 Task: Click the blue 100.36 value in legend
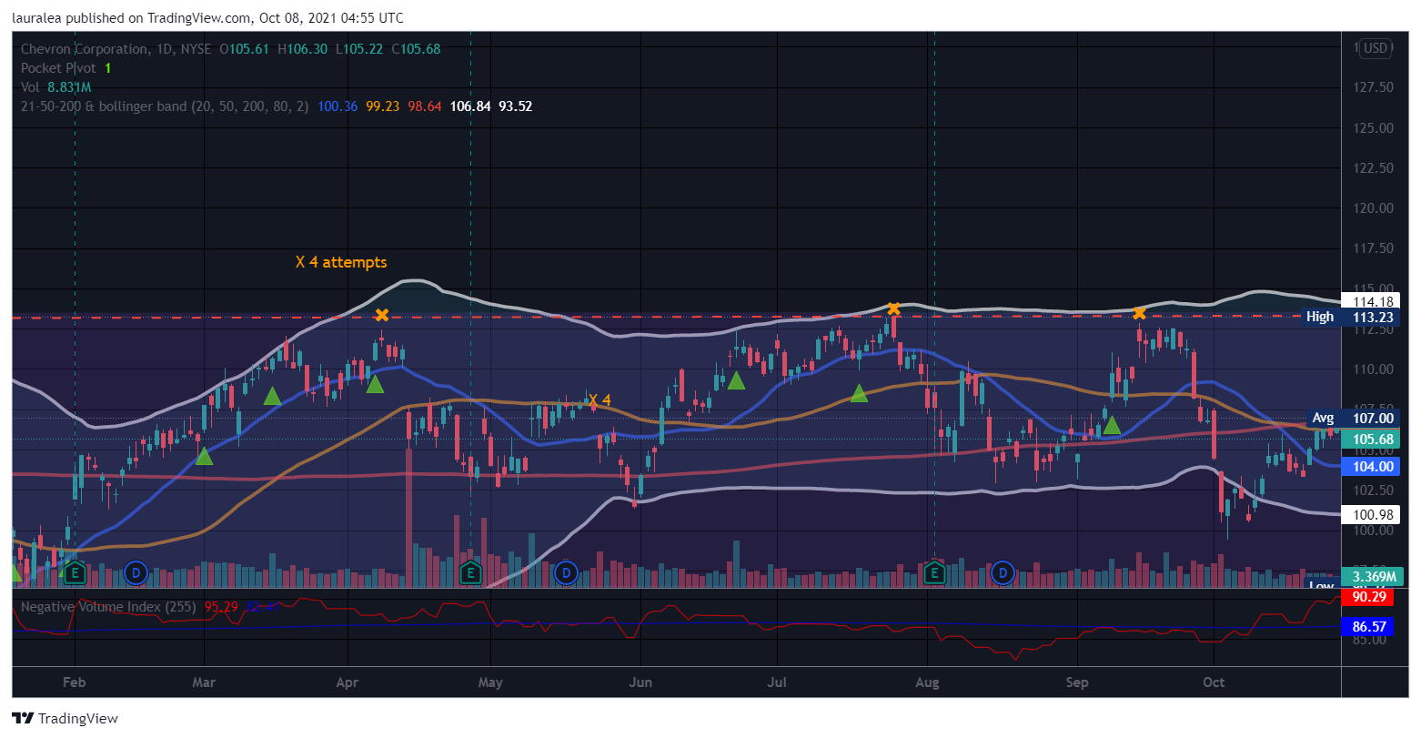pos(338,106)
